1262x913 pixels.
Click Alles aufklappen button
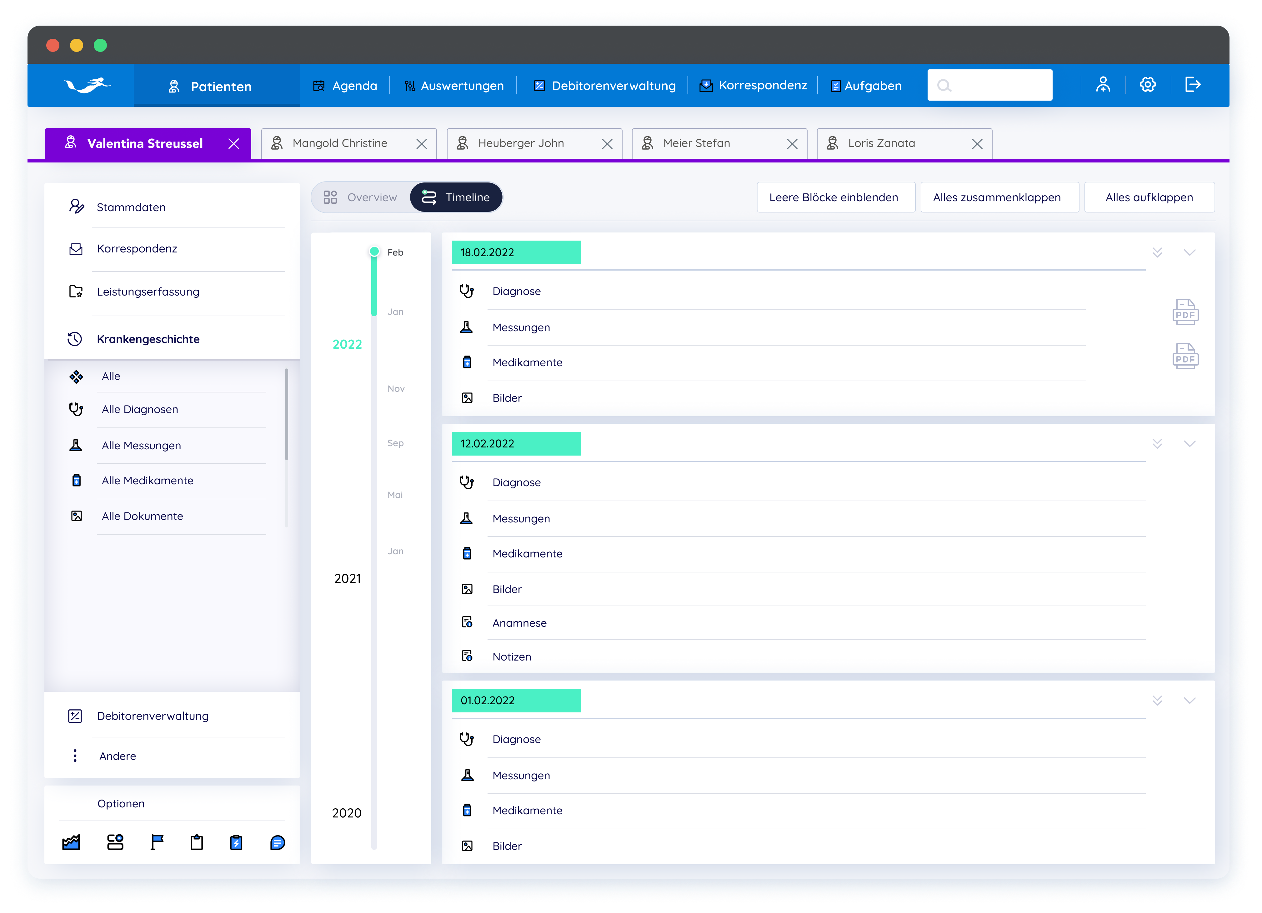(x=1149, y=197)
